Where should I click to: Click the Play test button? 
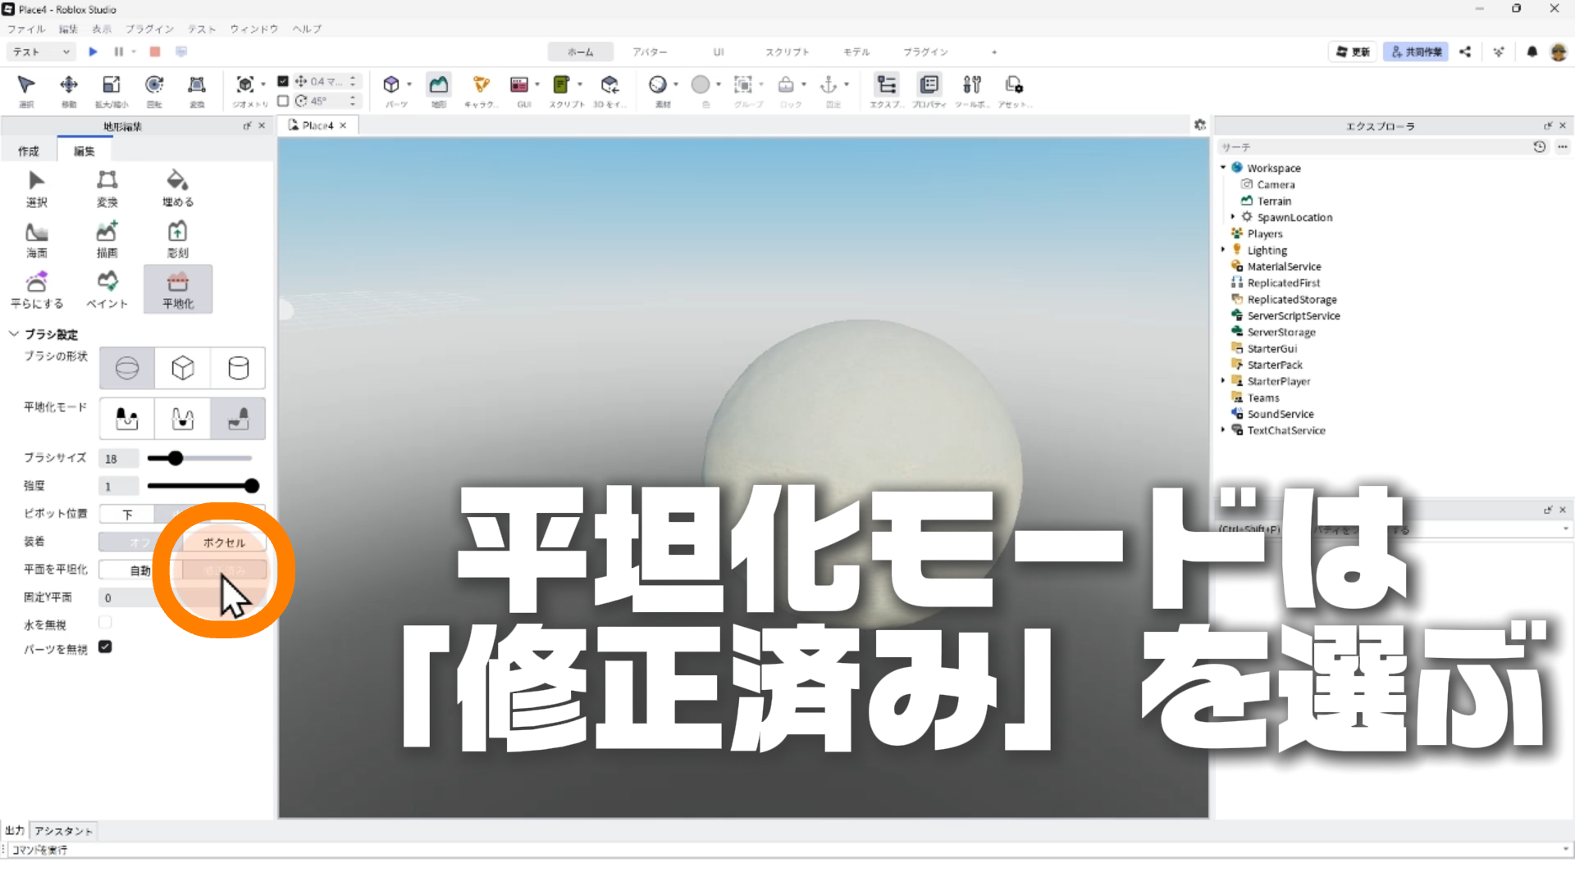pyautogui.click(x=93, y=52)
